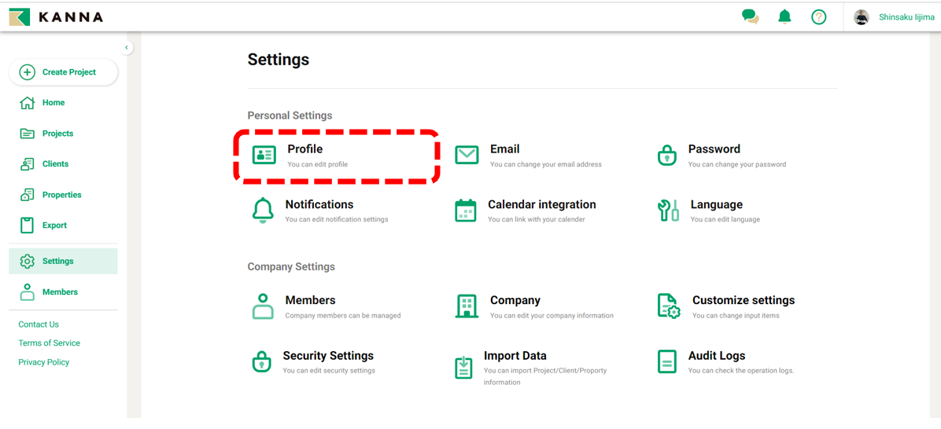Click the KANNA logo

[x=57, y=16]
